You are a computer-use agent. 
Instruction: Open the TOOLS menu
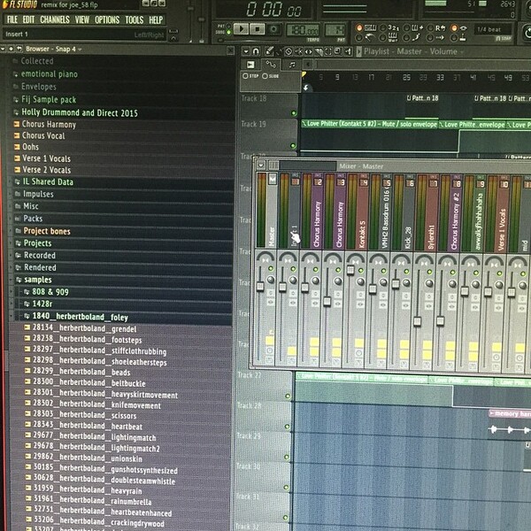[x=135, y=20]
